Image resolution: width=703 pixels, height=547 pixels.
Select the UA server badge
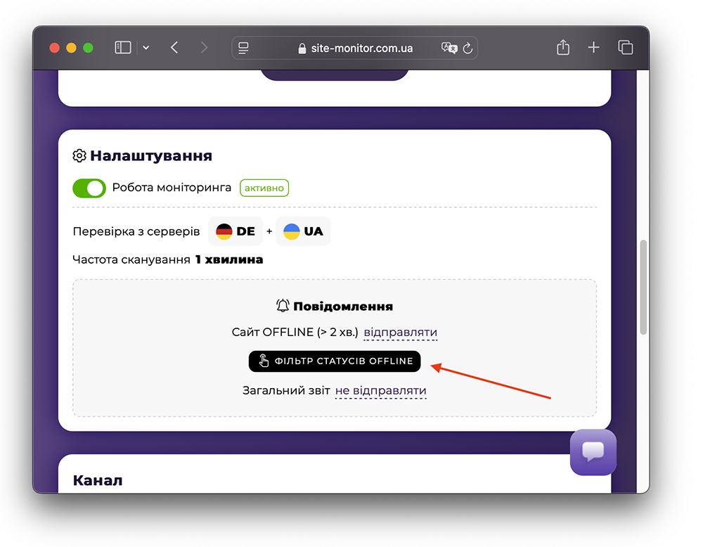tap(303, 231)
